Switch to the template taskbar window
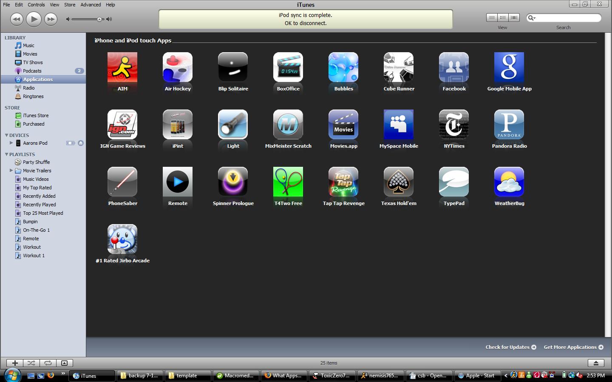 pyautogui.click(x=187, y=376)
